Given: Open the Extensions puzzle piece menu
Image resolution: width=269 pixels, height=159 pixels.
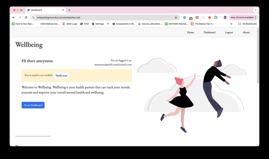Looking at the screenshot, I should pos(216,17).
